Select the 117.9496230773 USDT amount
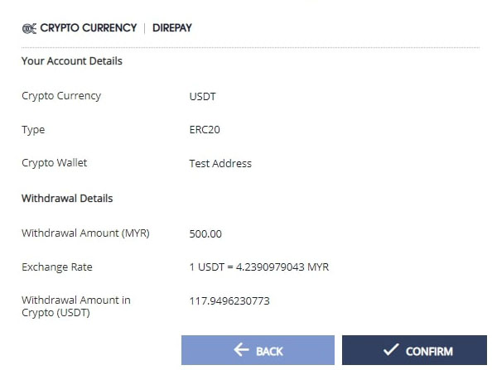This screenshot has width=492, height=370. [x=229, y=301]
